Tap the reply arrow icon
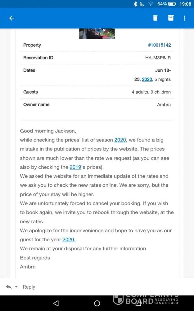This screenshot has height=311, width=194. (9, 287)
